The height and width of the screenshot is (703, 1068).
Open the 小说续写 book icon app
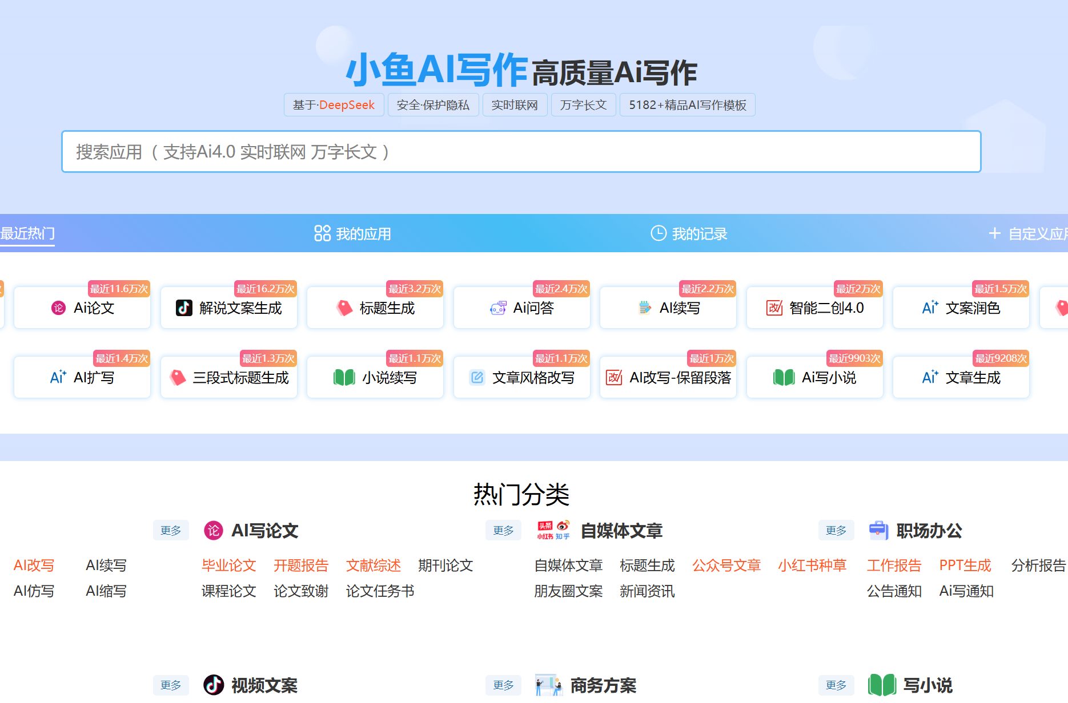click(375, 378)
